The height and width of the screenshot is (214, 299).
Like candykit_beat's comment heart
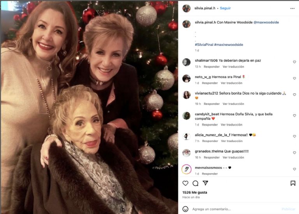[294, 115]
